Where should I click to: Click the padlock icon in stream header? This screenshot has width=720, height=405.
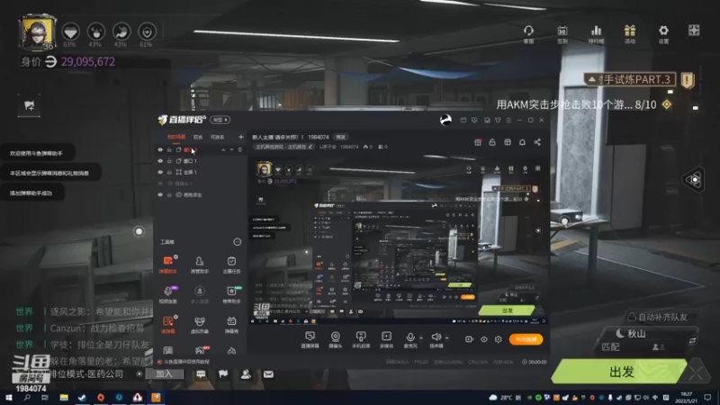tap(492, 142)
